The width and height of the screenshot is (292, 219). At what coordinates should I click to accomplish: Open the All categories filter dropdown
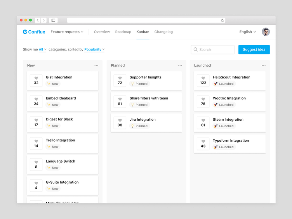pyautogui.click(x=42, y=50)
